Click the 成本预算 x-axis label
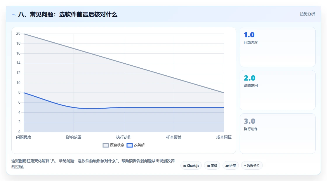Viewport: 327px width, 181px height. click(x=224, y=137)
